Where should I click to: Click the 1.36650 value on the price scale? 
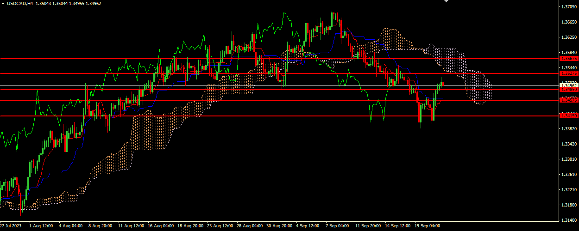(x=568, y=22)
